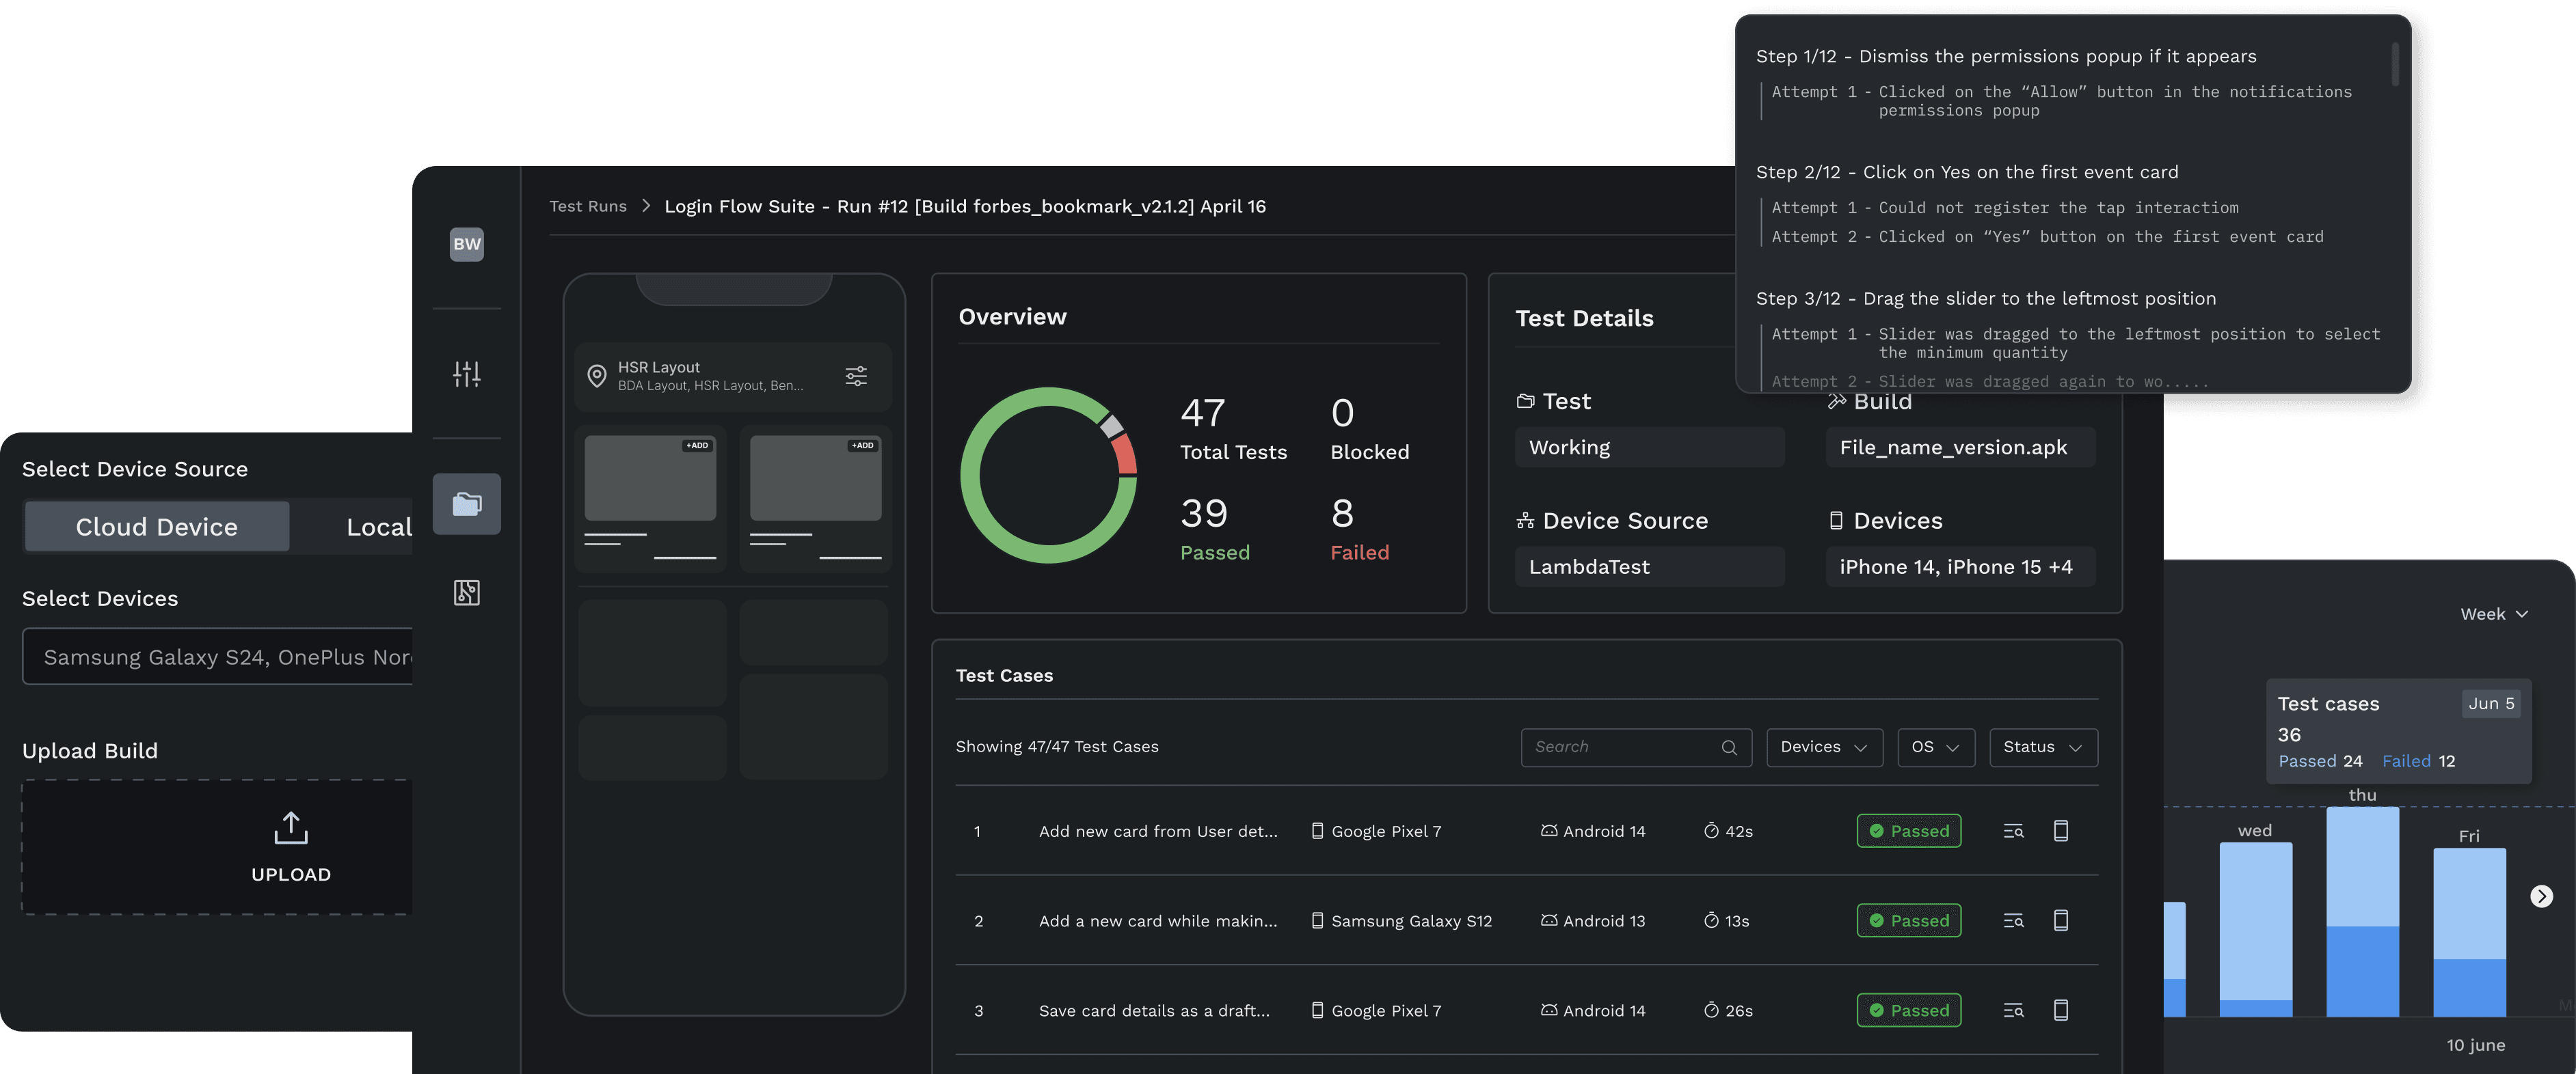Viewport: 2576px width, 1074px height.
Task: Click the UPLOAD build area
Action: click(x=218, y=847)
